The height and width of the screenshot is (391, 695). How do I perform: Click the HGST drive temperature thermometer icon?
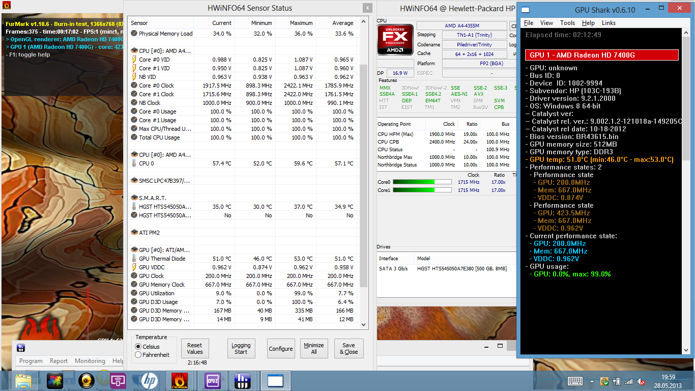(x=134, y=207)
